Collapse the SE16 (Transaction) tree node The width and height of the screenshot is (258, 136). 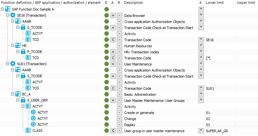coord(7,15)
